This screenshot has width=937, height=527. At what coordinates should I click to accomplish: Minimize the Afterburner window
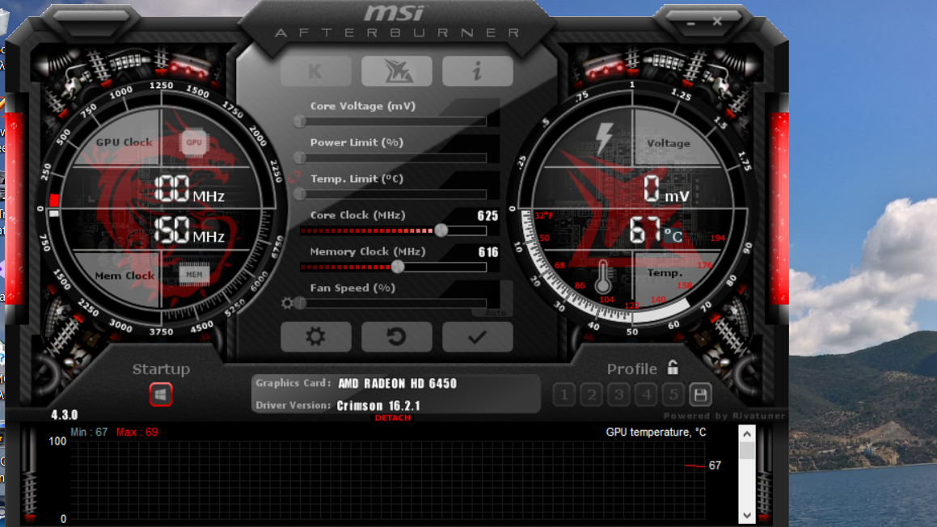[x=690, y=23]
